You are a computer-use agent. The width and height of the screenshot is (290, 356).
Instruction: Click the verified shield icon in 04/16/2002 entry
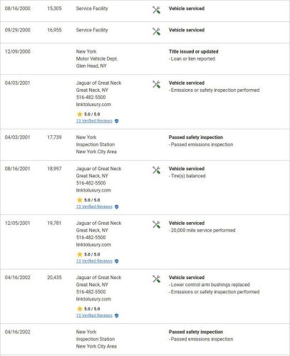point(116,315)
